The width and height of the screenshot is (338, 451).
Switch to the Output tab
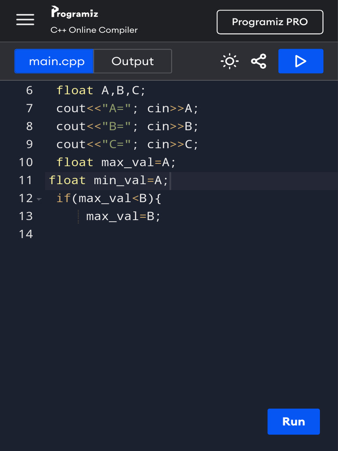point(132,61)
